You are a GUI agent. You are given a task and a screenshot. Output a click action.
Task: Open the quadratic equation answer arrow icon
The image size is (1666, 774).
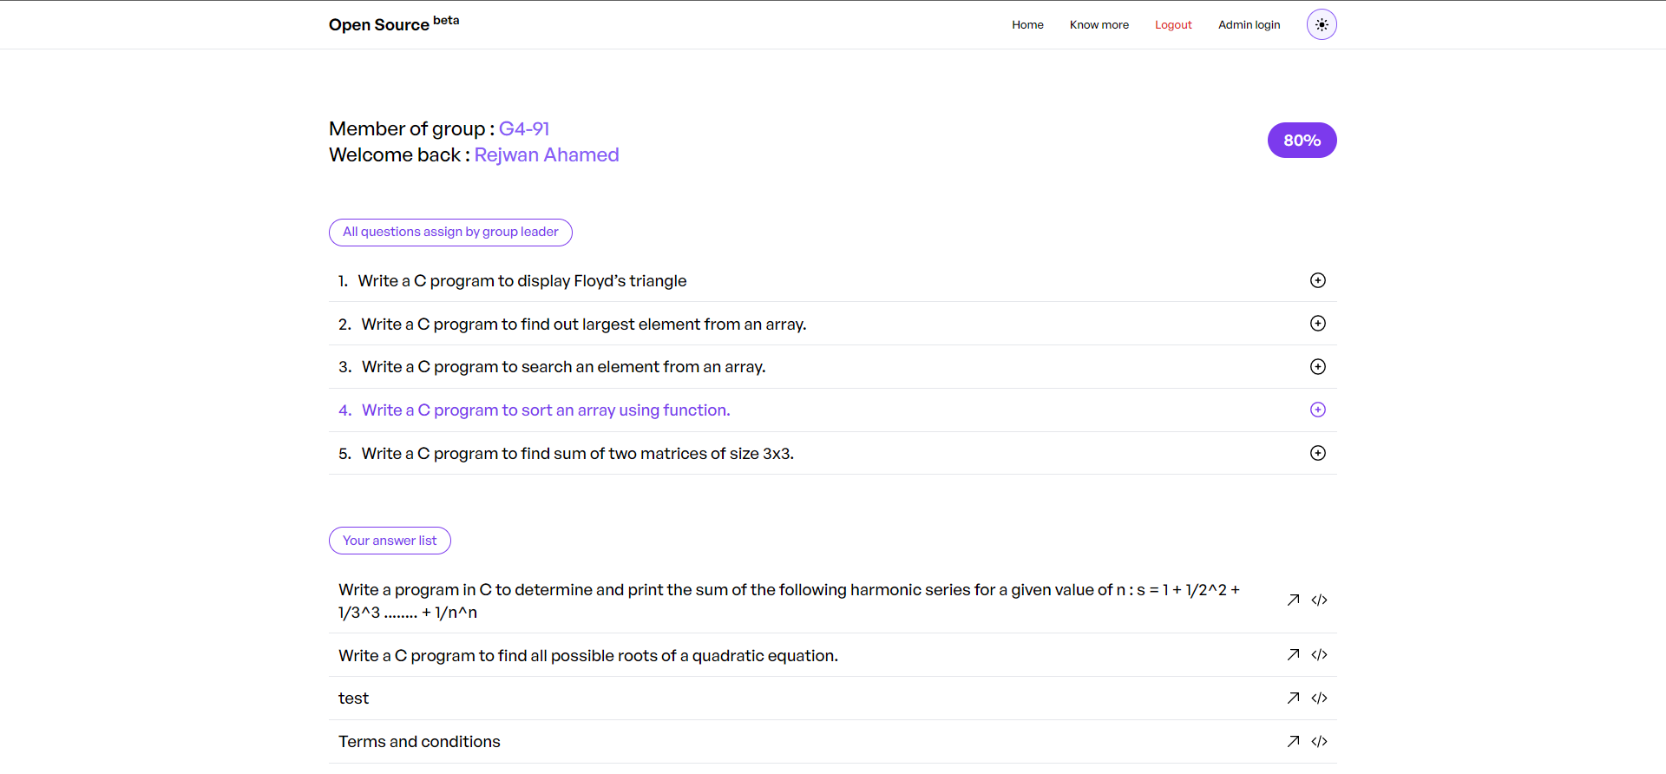[x=1293, y=654]
